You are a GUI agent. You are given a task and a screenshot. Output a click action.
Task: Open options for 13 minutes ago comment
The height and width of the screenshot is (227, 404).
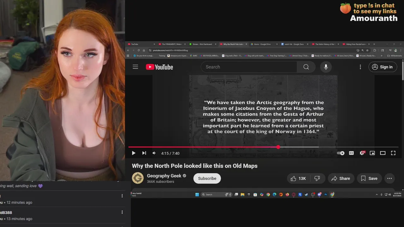(x=122, y=212)
